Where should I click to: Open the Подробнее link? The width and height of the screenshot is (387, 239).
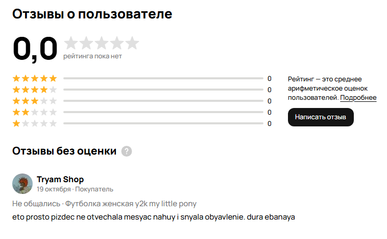tap(358, 98)
